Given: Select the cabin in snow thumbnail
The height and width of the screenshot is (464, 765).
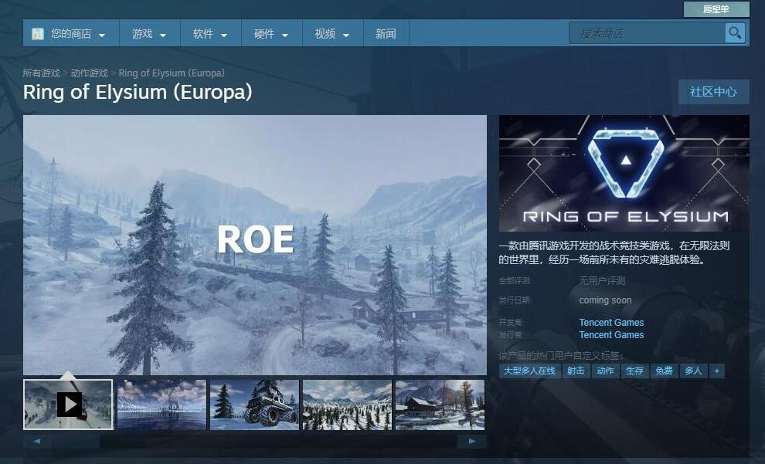Looking at the screenshot, I should [x=440, y=405].
